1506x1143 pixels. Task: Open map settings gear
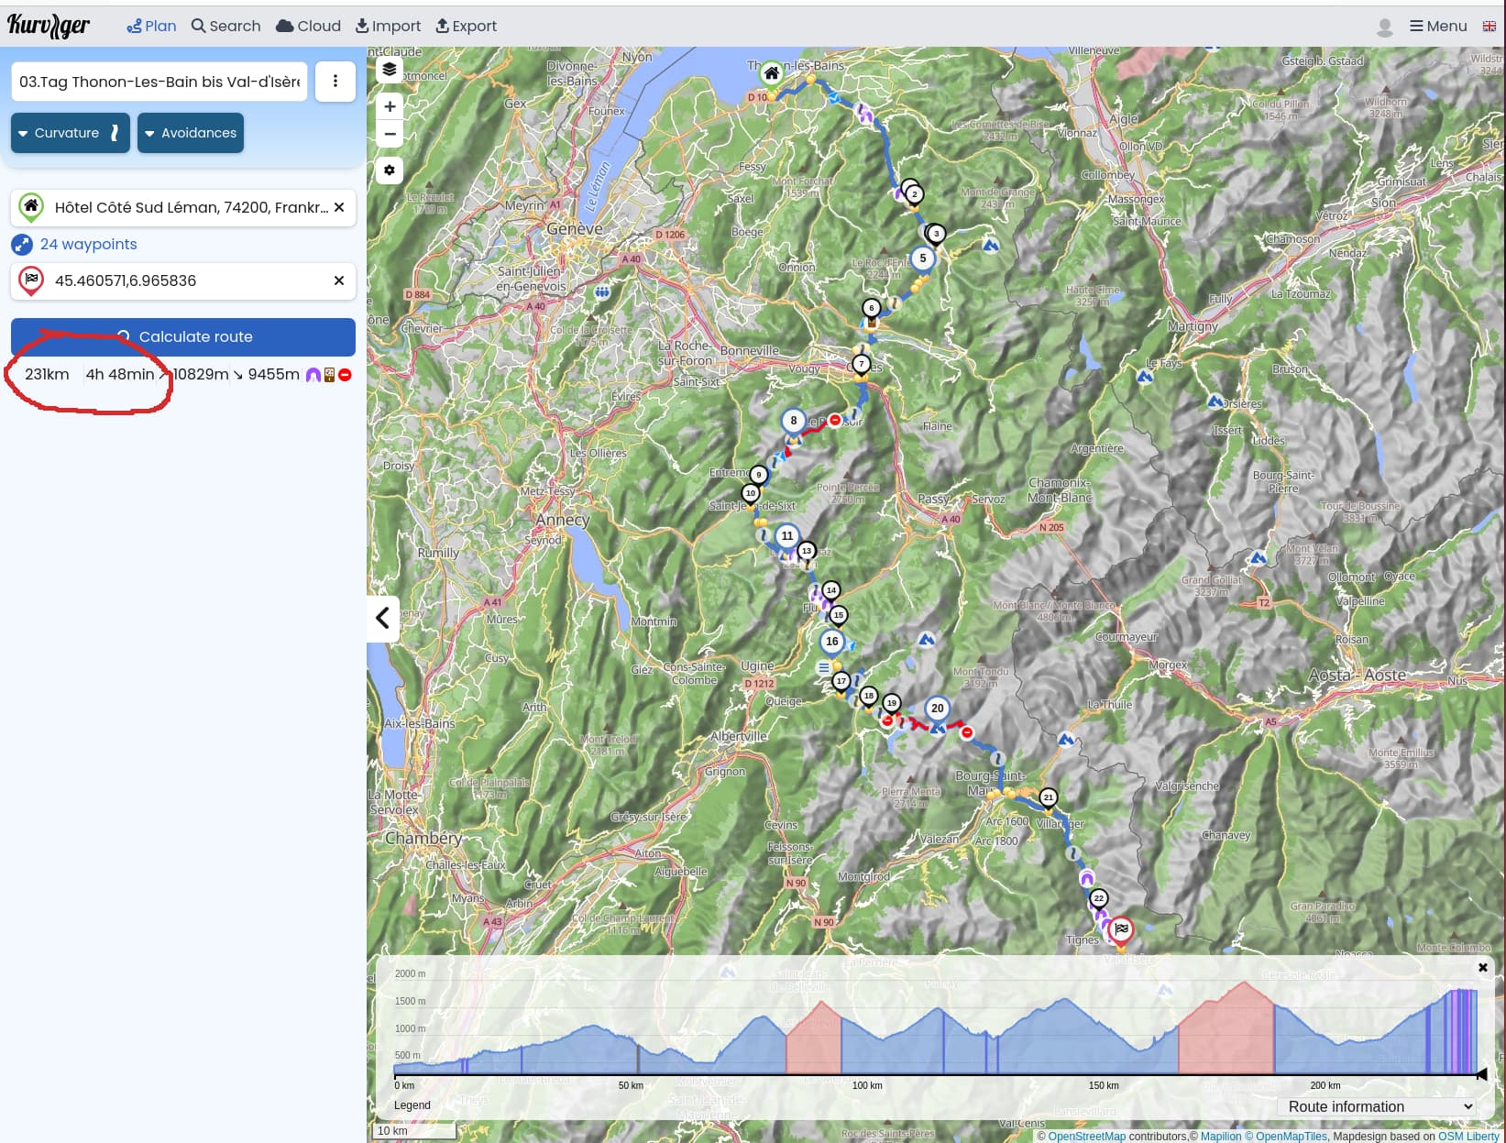click(390, 170)
